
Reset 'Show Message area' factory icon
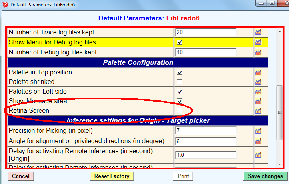pos(258,101)
